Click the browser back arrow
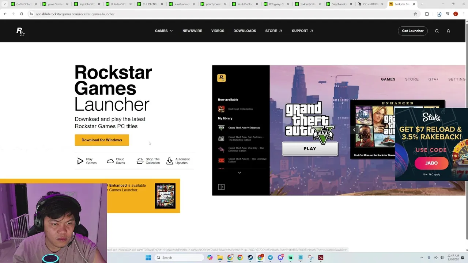468x263 pixels. (x=5, y=14)
